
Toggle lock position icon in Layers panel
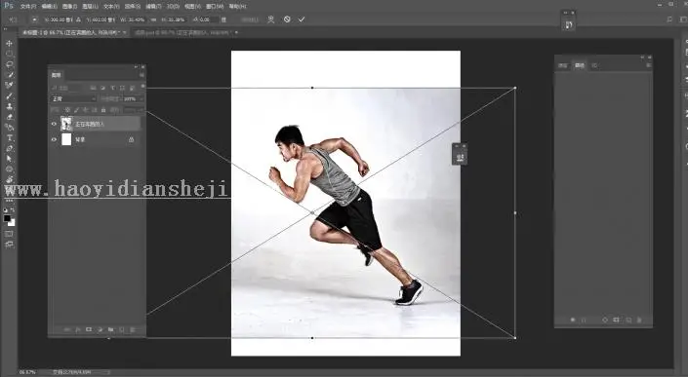(86, 110)
